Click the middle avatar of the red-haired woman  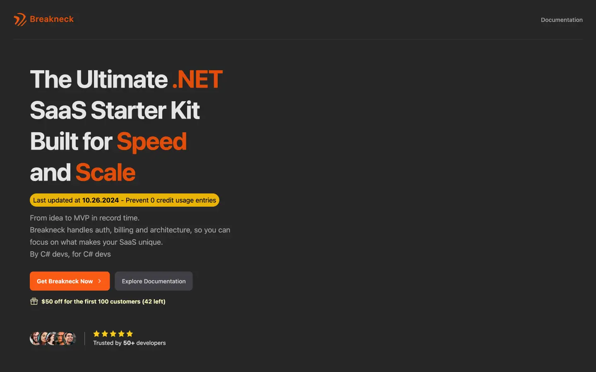[53, 339]
